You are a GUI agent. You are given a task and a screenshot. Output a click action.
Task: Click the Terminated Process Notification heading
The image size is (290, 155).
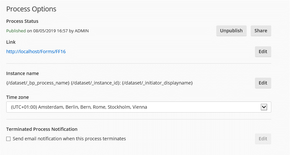tap(42, 129)
